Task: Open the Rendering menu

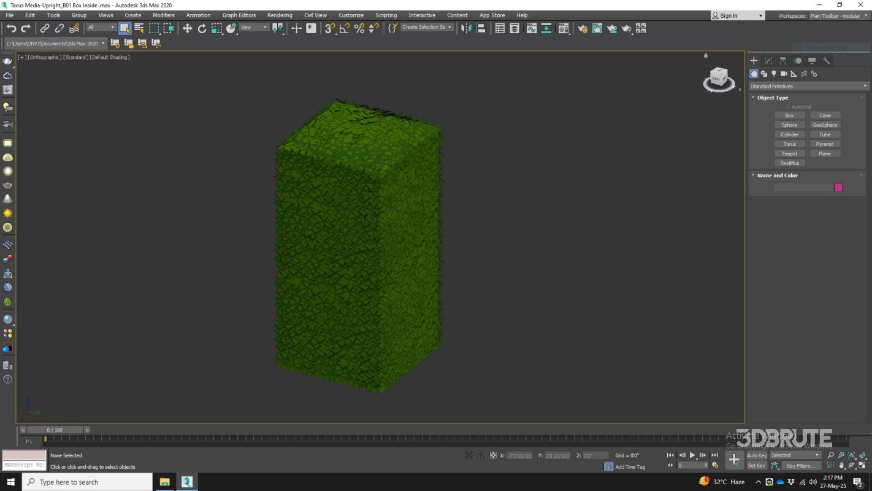Action: pos(280,15)
